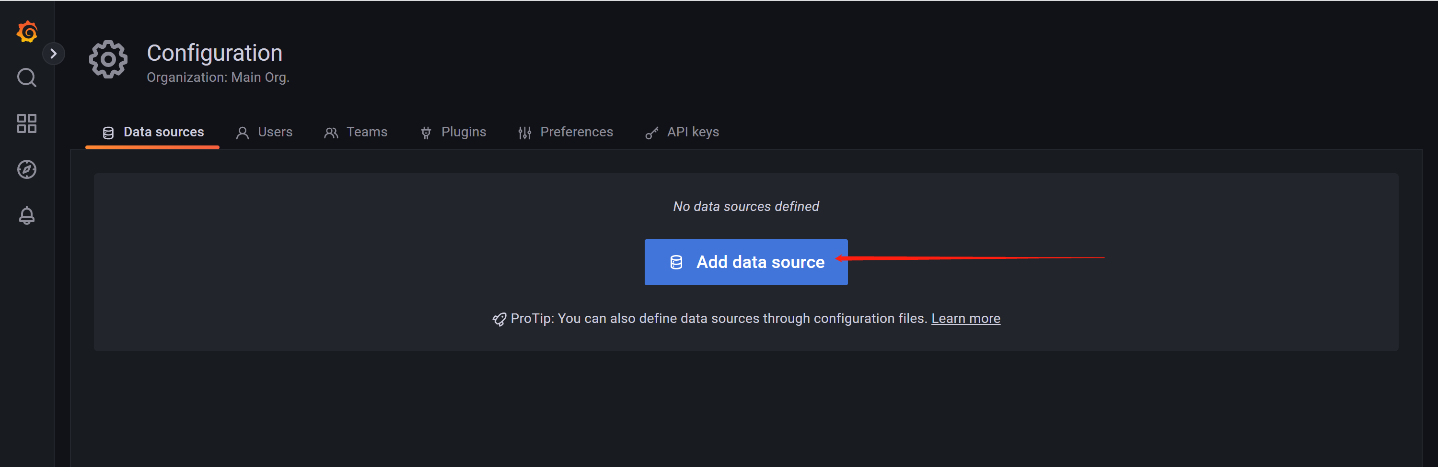Open the Alerting bell icon
This screenshot has width=1438, height=467.
(27, 216)
